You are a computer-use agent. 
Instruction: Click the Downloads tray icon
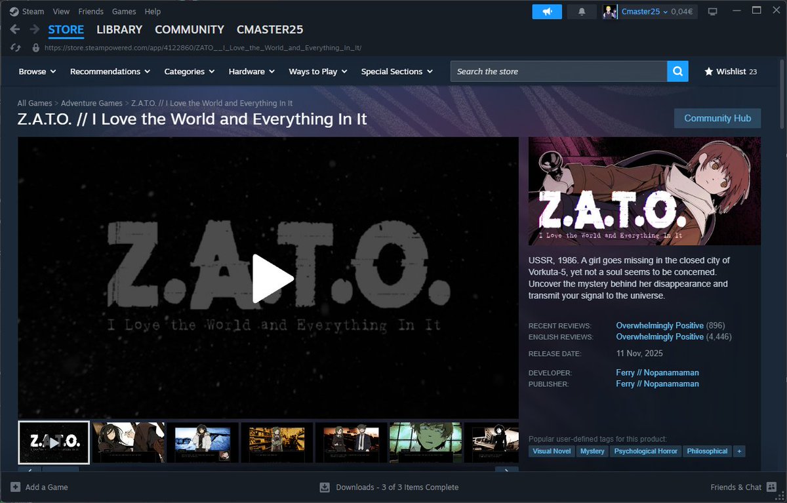[325, 487]
